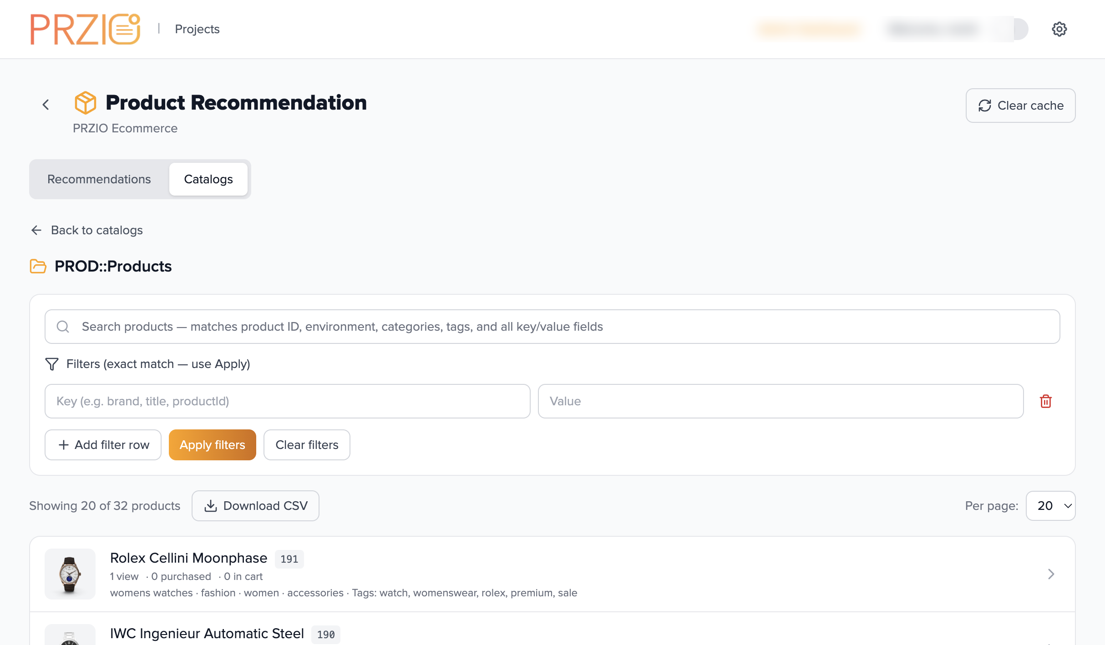
Task: Click the Clear cache button
Action: pyautogui.click(x=1020, y=106)
